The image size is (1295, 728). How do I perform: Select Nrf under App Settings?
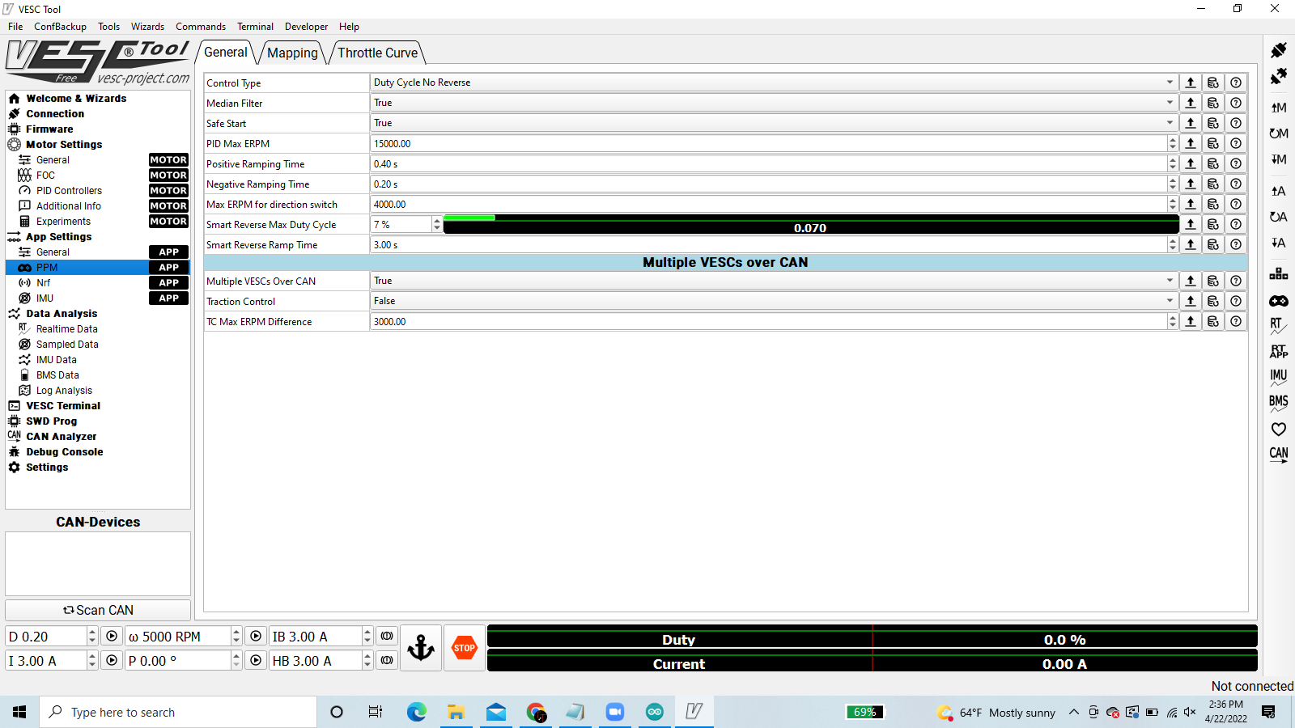[x=43, y=283]
